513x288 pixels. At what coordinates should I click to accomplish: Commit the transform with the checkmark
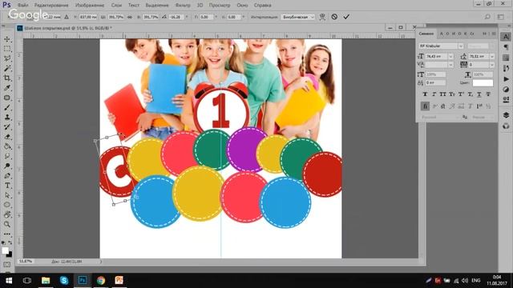346,17
